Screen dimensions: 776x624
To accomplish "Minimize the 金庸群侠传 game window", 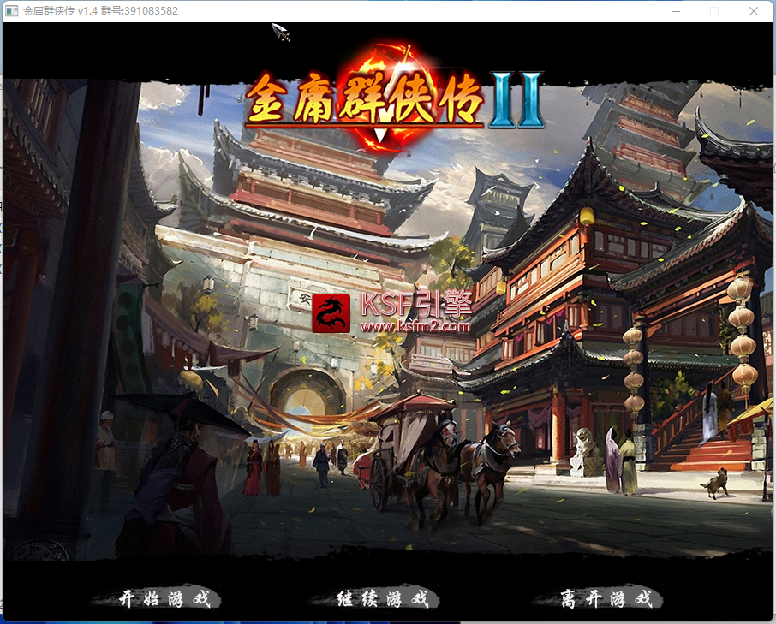I will click(x=676, y=11).
